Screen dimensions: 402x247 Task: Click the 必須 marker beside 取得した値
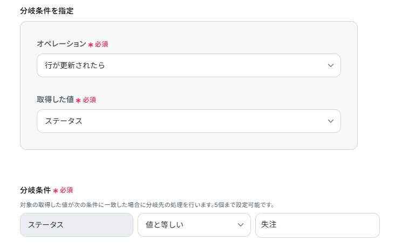coord(90,100)
